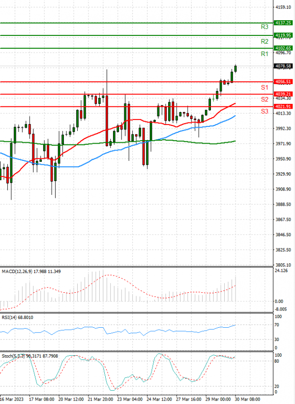Click the 21 Mar 20:00 time label
Image resolution: width=295 pixels, height=404 pixels.
101,400
